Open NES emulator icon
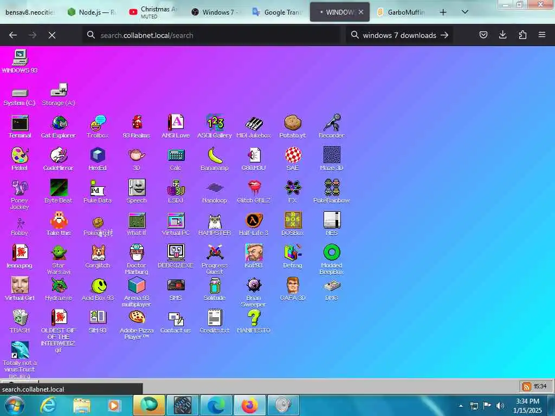 [x=331, y=224]
